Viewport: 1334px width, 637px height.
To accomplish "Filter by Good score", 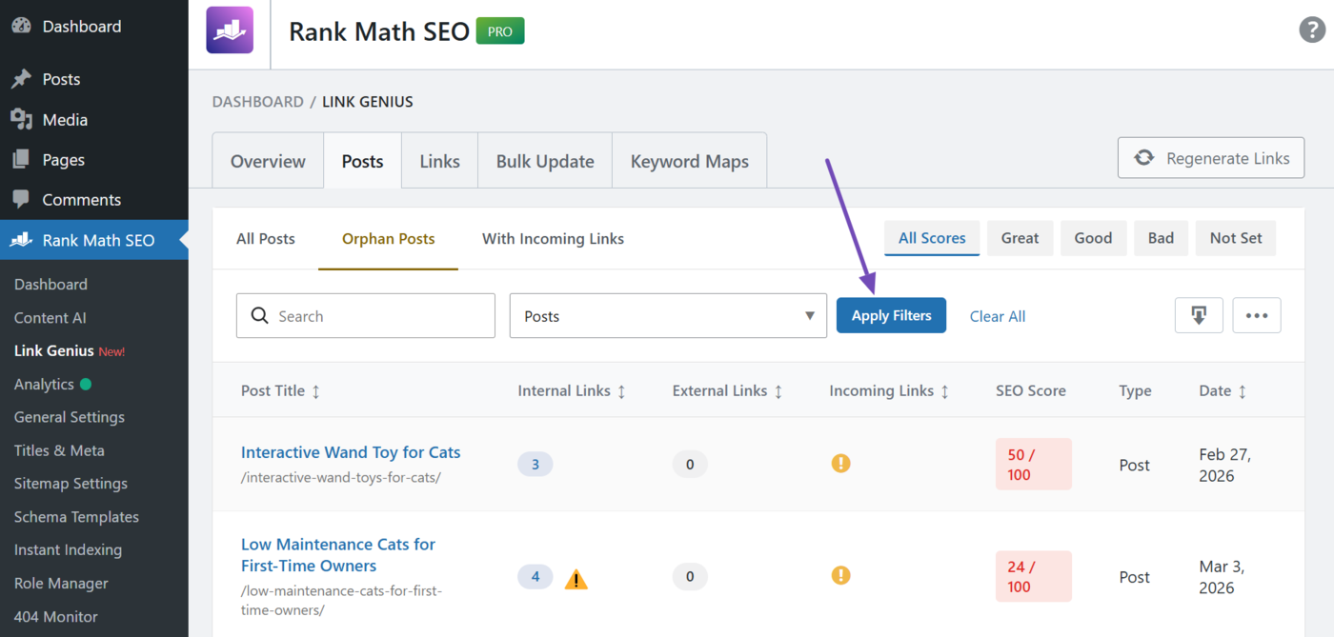I will (1093, 238).
